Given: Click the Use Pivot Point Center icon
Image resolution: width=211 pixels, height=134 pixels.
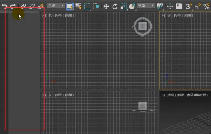Looking at the screenshot, I should pyautogui.click(x=160, y=6).
